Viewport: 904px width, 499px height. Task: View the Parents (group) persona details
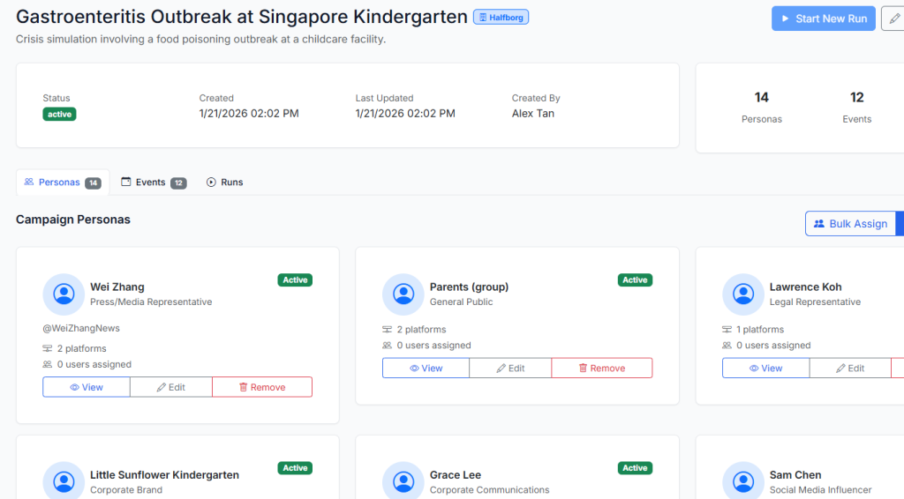[x=426, y=369]
